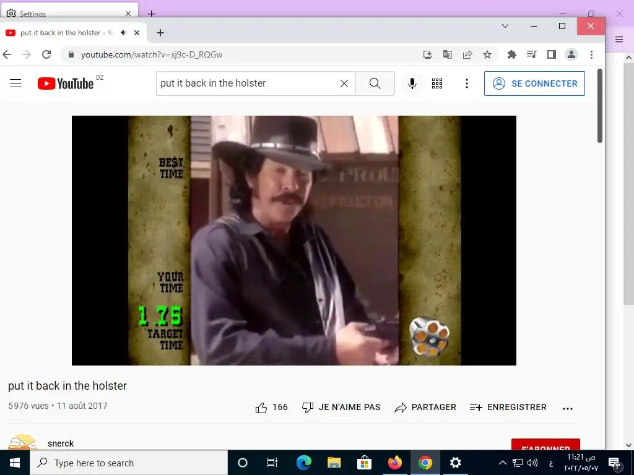634x475 pixels.
Task: Open the Chrome three-dot menu
Action: click(x=591, y=54)
